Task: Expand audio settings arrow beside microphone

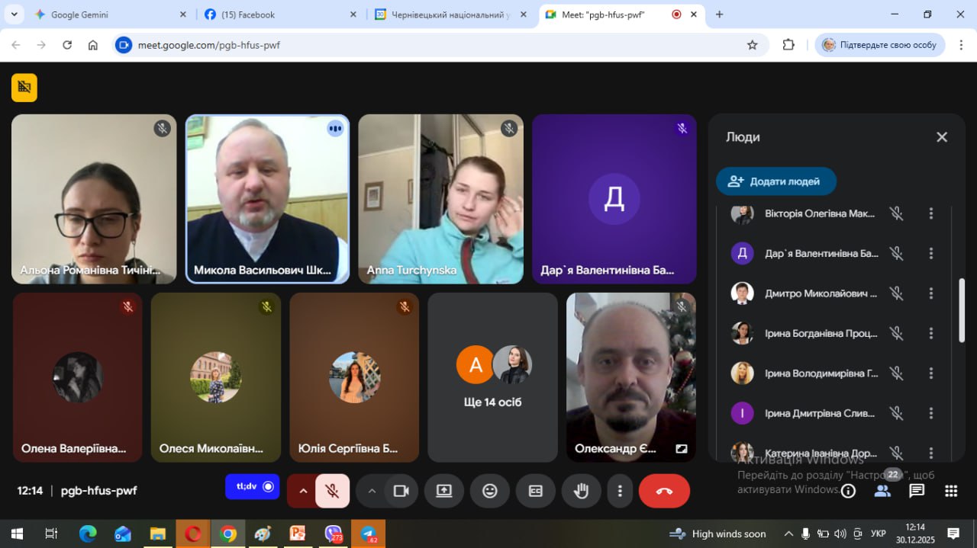Action: 303,491
